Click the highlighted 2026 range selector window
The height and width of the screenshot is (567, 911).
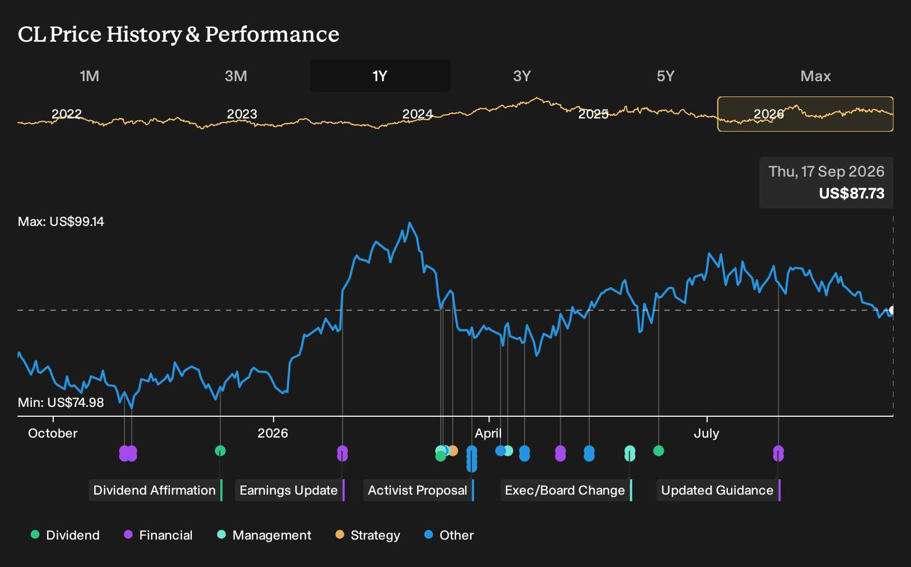[805, 114]
